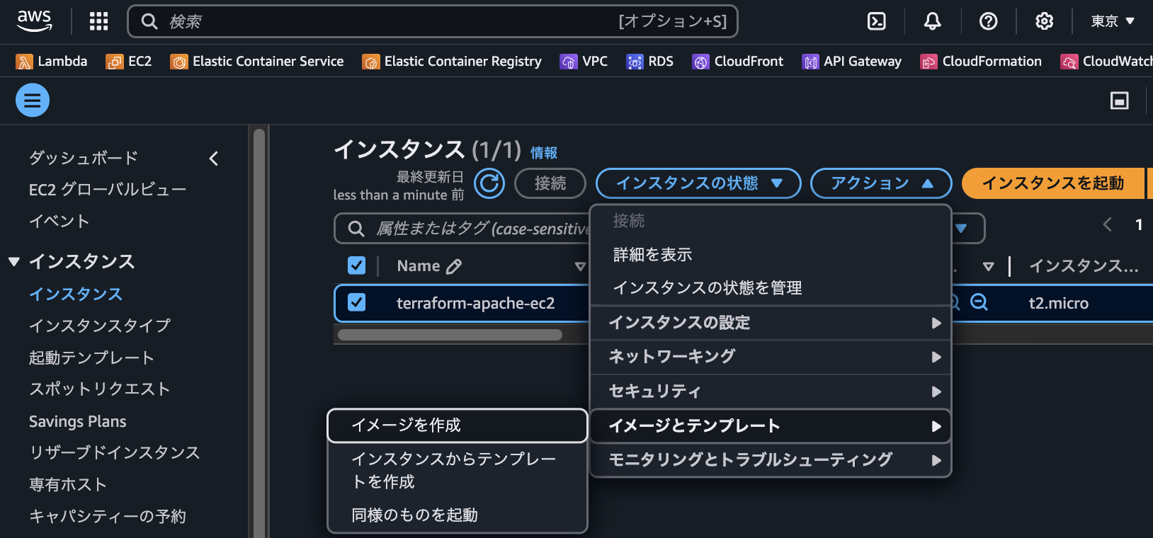Screen dimensions: 1153x538
Task: Toggle the blue hamburger navigation button
Action: coord(33,101)
